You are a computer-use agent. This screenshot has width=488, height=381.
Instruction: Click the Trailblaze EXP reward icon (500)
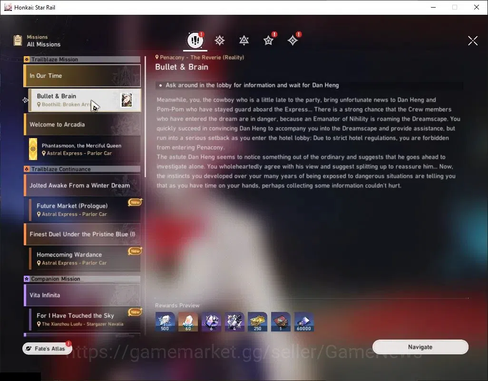165,322
